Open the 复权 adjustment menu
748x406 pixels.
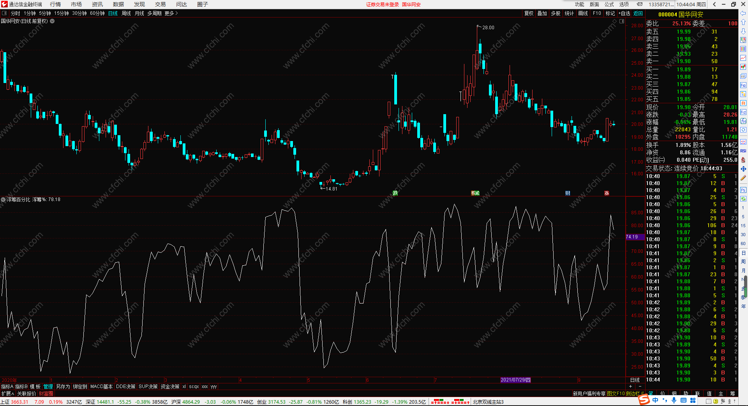(529, 13)
